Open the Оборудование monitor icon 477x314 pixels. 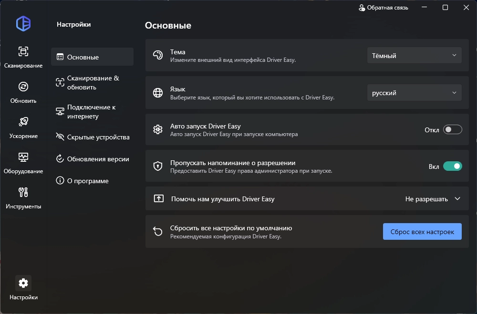(23, 157)
